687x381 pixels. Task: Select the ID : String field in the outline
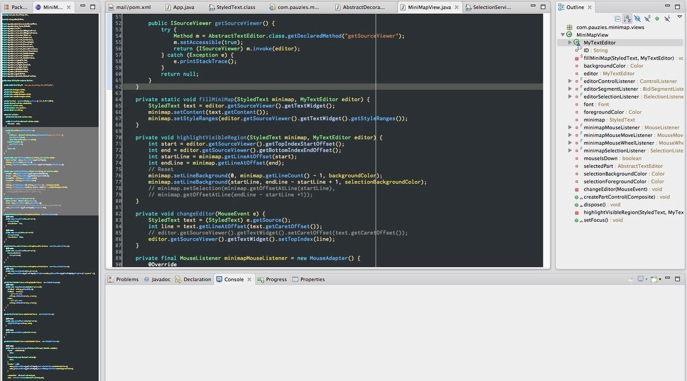pos(595,50)
